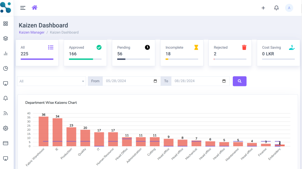The image size is (302, 169).
Task: Click the Fabric Warehouse bar in chart
Action: click(44, 131)
